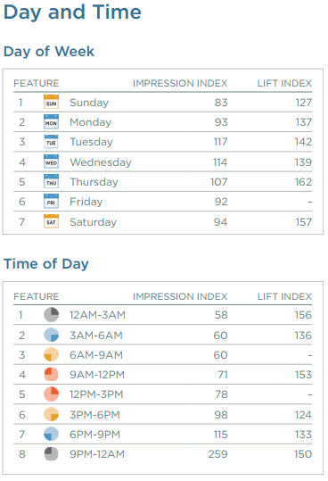The width and height of the screenshot is (328, 481).
Task: Click the Sunday calendar icon
Action: click(x=51, y=102)
